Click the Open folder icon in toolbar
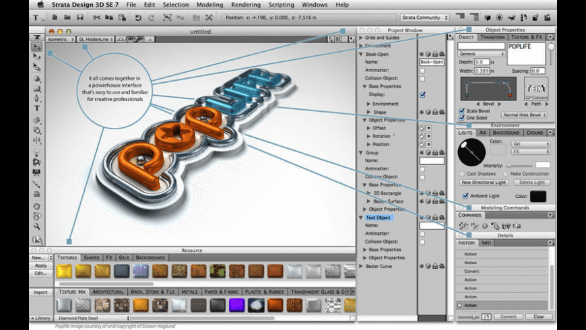 tap(67, 18)
